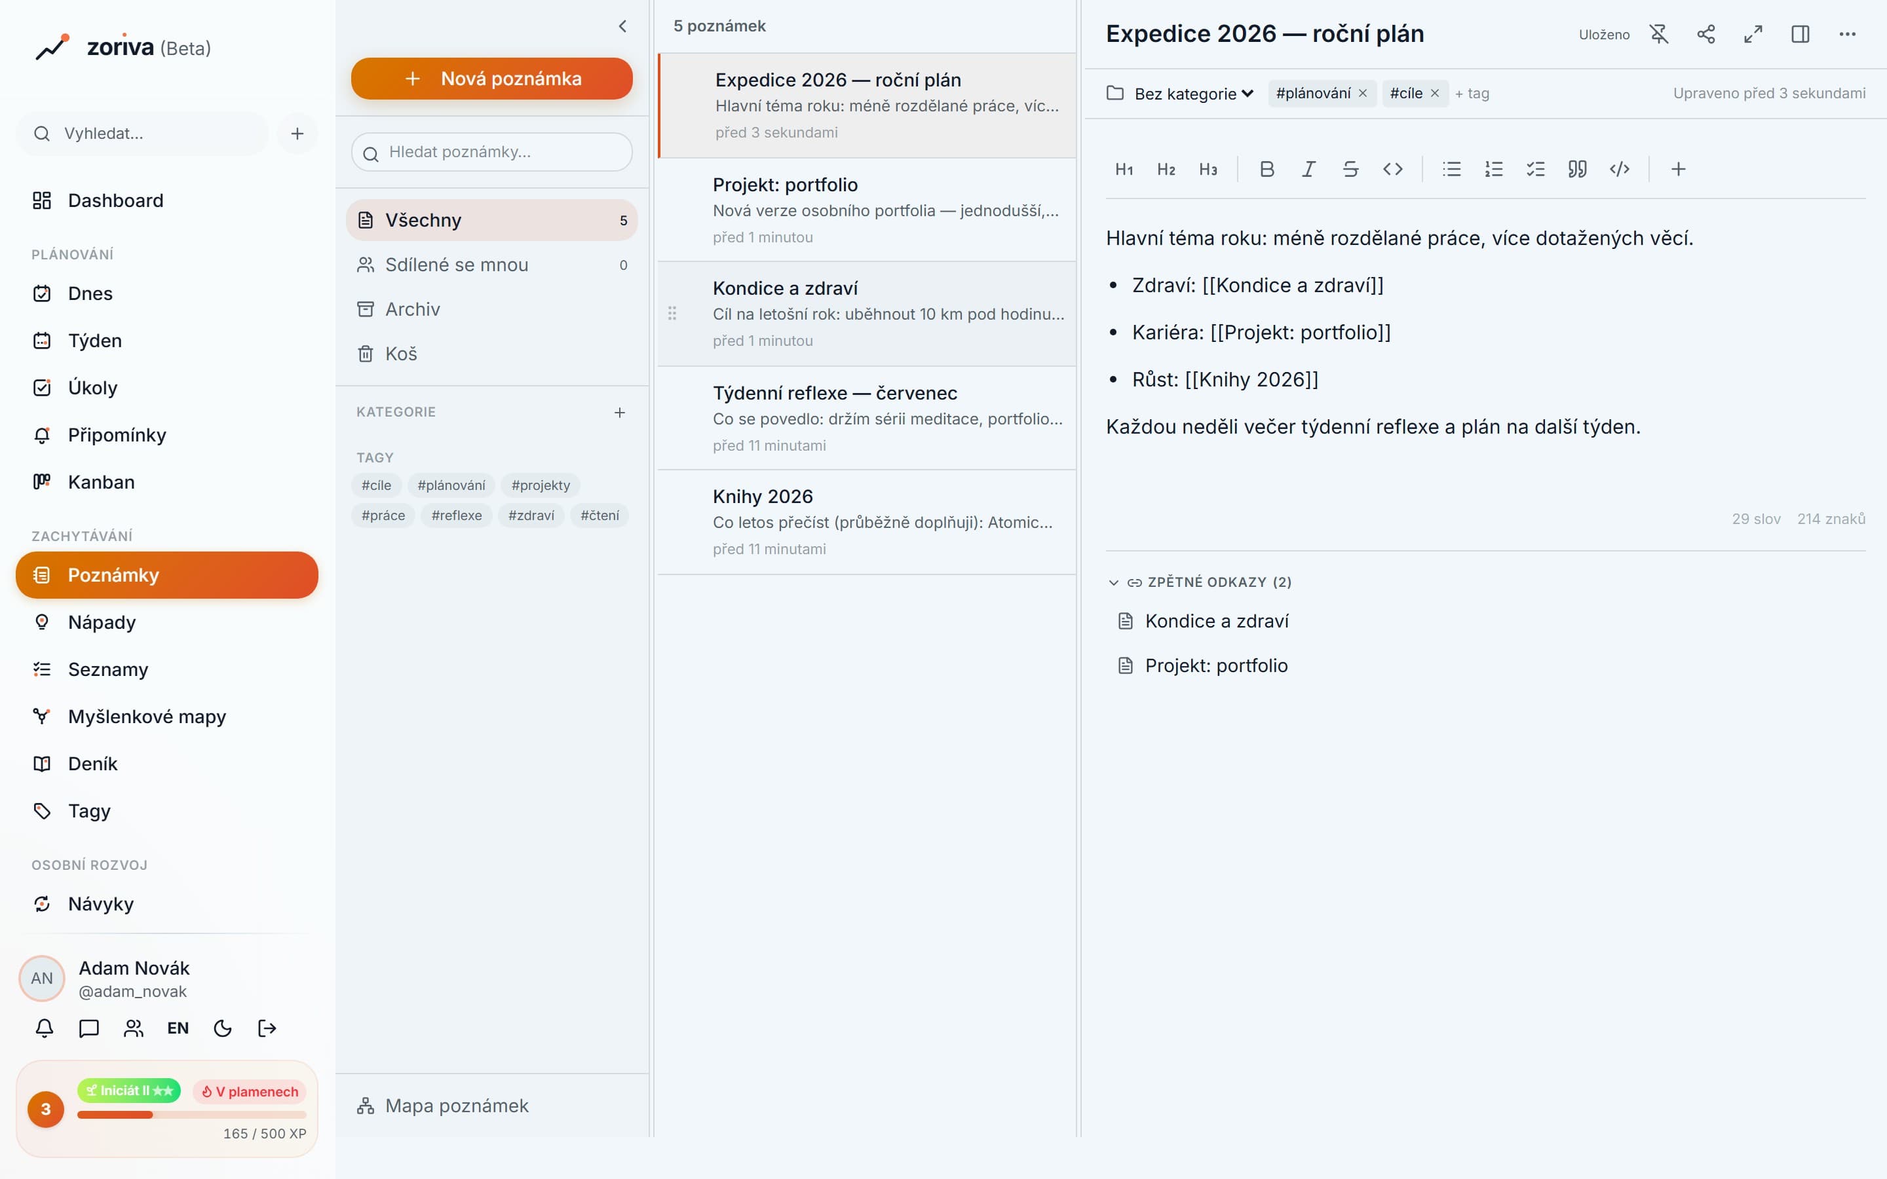This screenshot has height=1179, width=1887.
Task: Open the chat messages icon
Action: point(89,1028)
